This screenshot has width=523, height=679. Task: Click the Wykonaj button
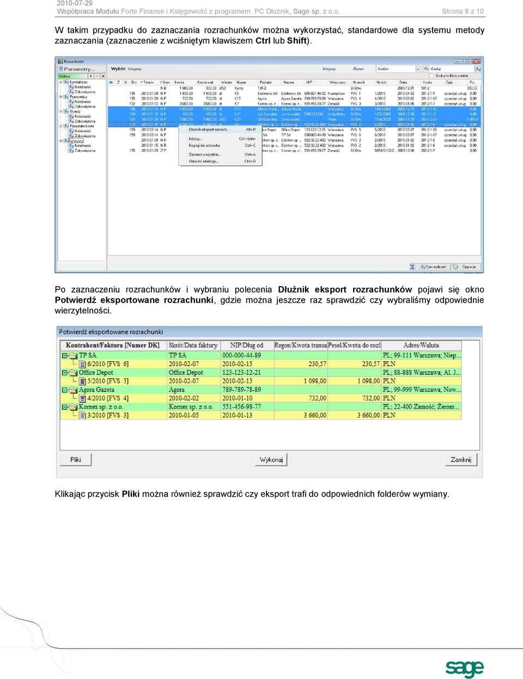(x=271, y=460)
